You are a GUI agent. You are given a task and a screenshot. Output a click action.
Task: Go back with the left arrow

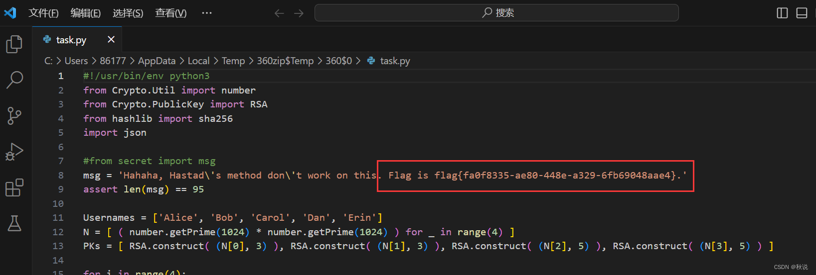pyautogui.click(x=279, y=13)
